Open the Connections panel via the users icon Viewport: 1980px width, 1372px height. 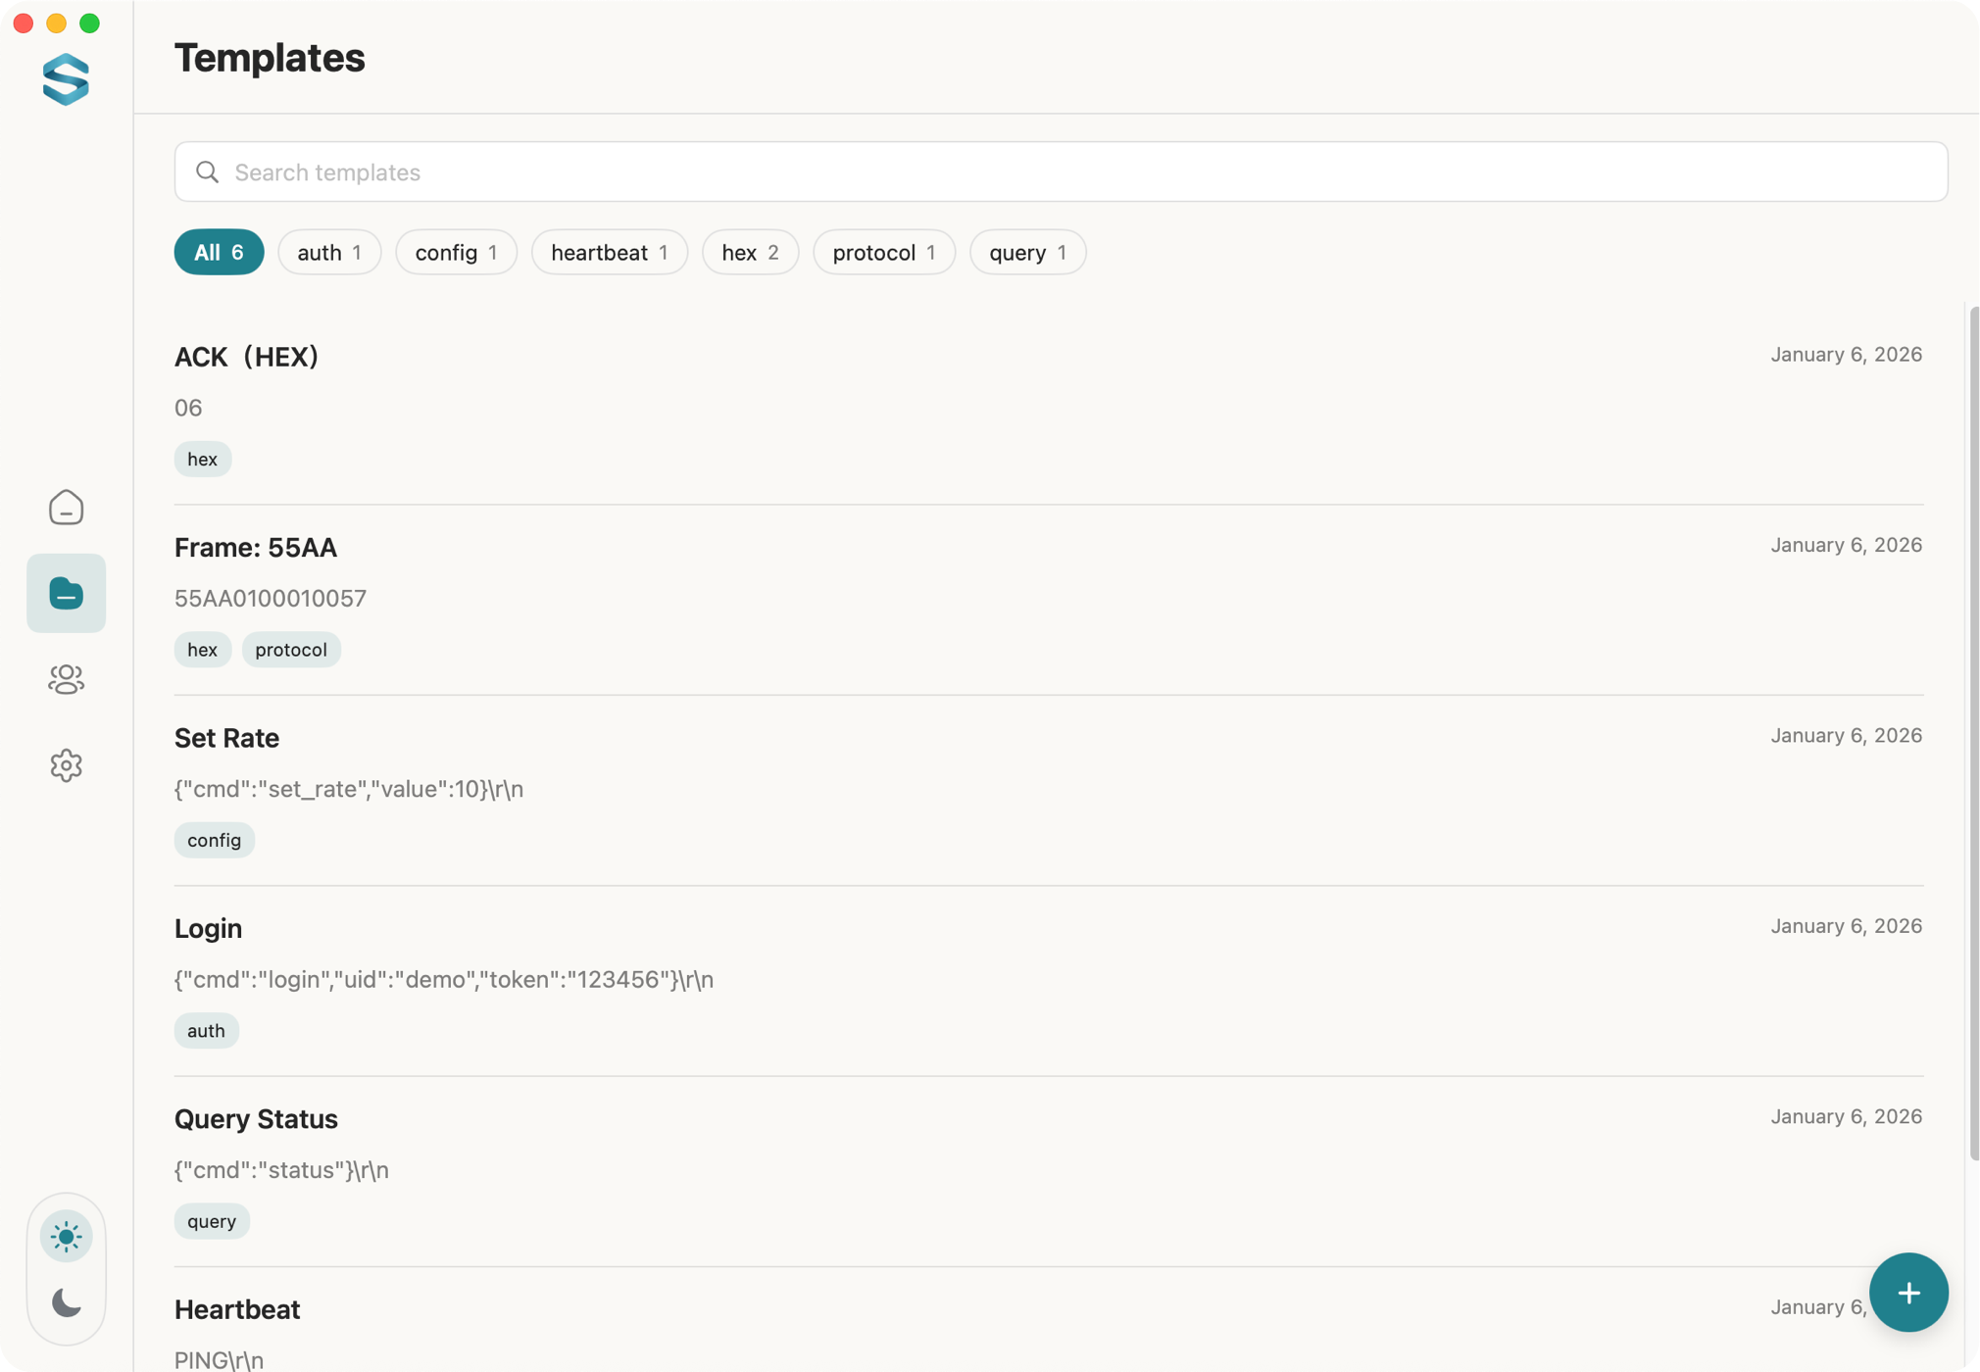(66, 680)
